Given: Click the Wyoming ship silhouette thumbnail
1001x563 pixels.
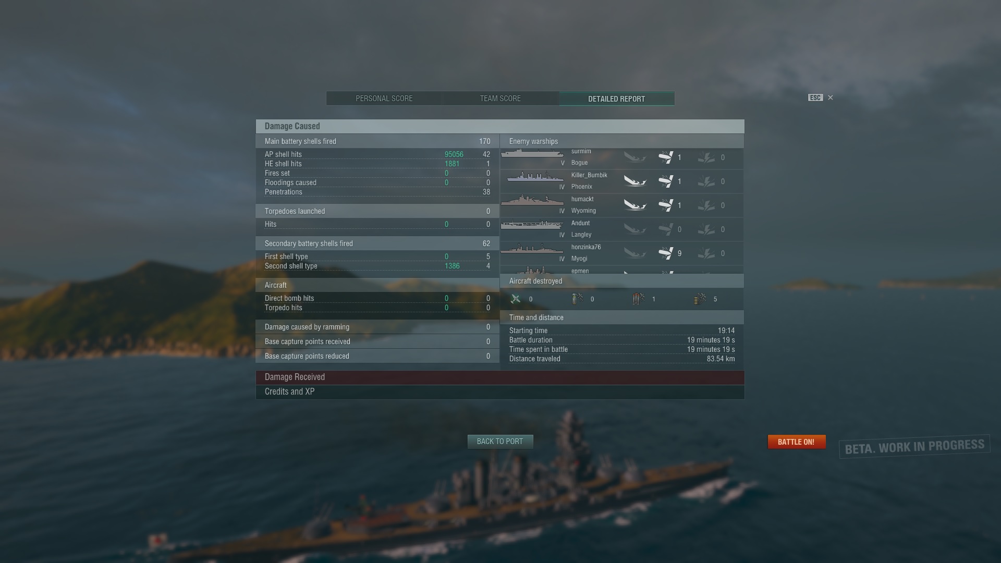Looking at the screenshot, I should [532, 200].
